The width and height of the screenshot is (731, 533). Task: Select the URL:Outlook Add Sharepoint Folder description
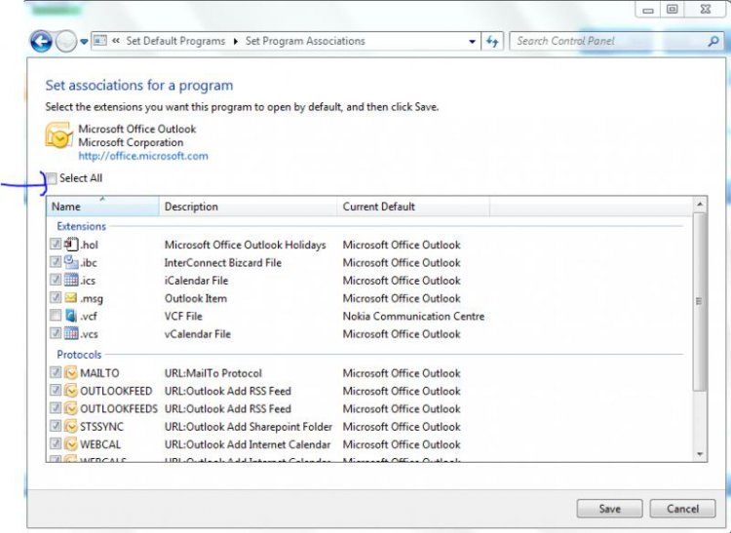coord(248,427)
